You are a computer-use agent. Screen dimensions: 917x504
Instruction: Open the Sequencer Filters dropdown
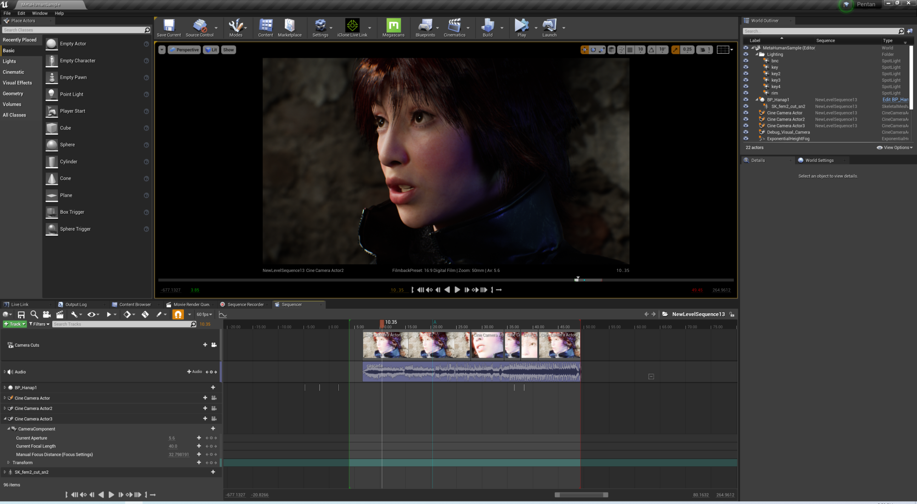[x=39, y=324]
